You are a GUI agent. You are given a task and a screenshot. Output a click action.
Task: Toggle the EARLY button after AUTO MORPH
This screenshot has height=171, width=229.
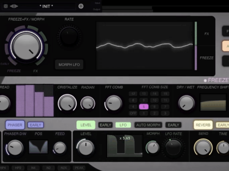[x=174, y=125]
